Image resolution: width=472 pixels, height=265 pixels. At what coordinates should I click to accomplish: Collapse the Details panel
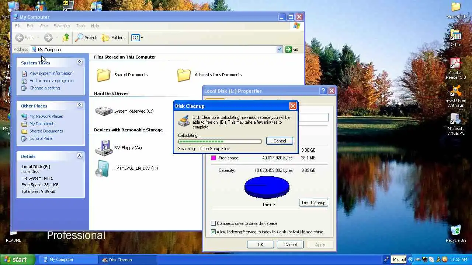coord(79,156)
